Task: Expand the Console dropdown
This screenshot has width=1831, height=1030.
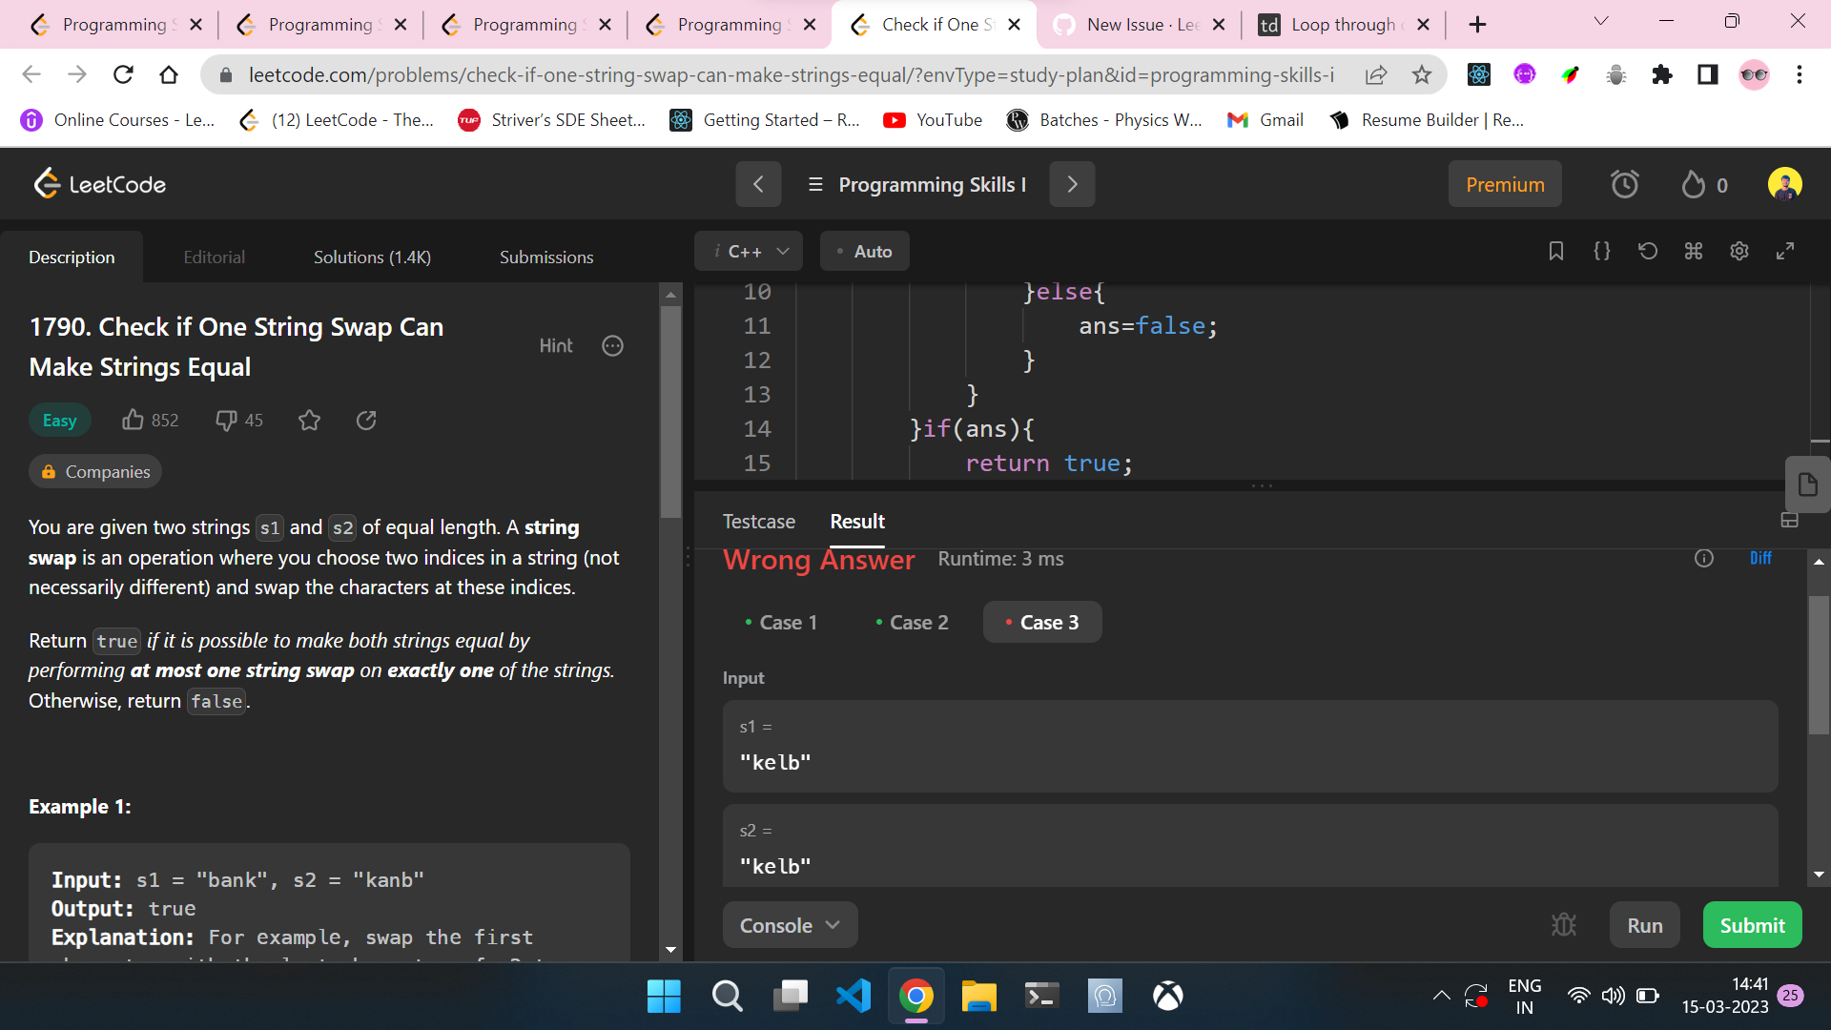Action: pos(790,925)
